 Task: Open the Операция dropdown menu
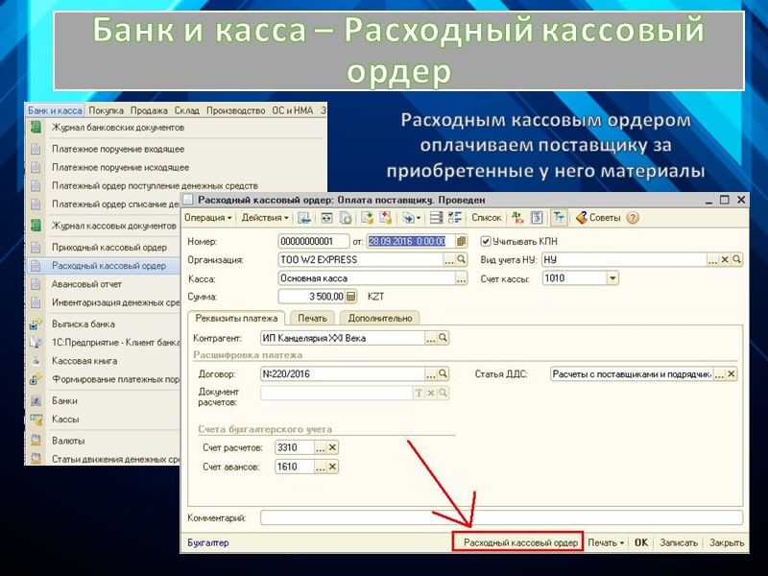click(x=207, y=218)
